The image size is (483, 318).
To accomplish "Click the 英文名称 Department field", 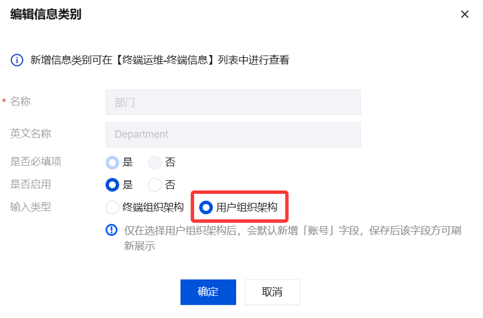I will click(233, 135).
